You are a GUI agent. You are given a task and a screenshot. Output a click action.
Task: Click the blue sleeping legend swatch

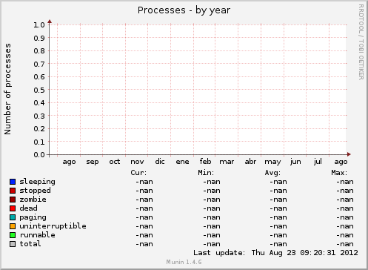[13, 182]
